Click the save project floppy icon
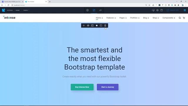The height and width of the screenshot is (106, 188). [x=162, y=10]
